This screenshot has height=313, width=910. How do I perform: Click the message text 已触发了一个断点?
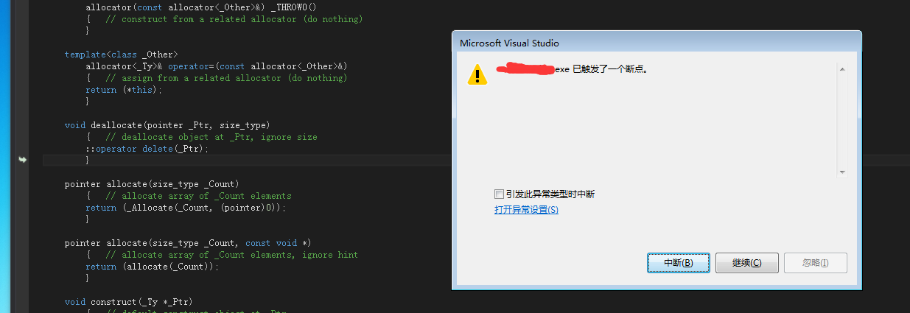611,69
